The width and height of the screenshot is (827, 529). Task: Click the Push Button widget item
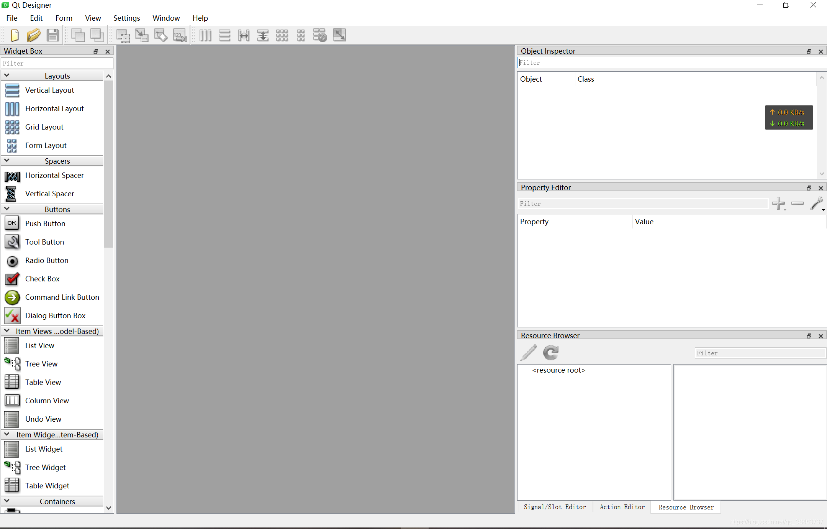coord(45,223)
